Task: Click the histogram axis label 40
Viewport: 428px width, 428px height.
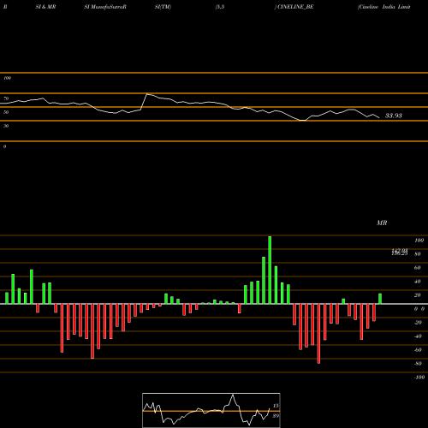Action: (x=418, y=282)
